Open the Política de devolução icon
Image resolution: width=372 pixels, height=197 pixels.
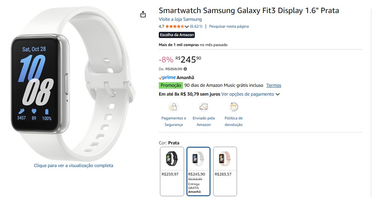click(234, 107)
